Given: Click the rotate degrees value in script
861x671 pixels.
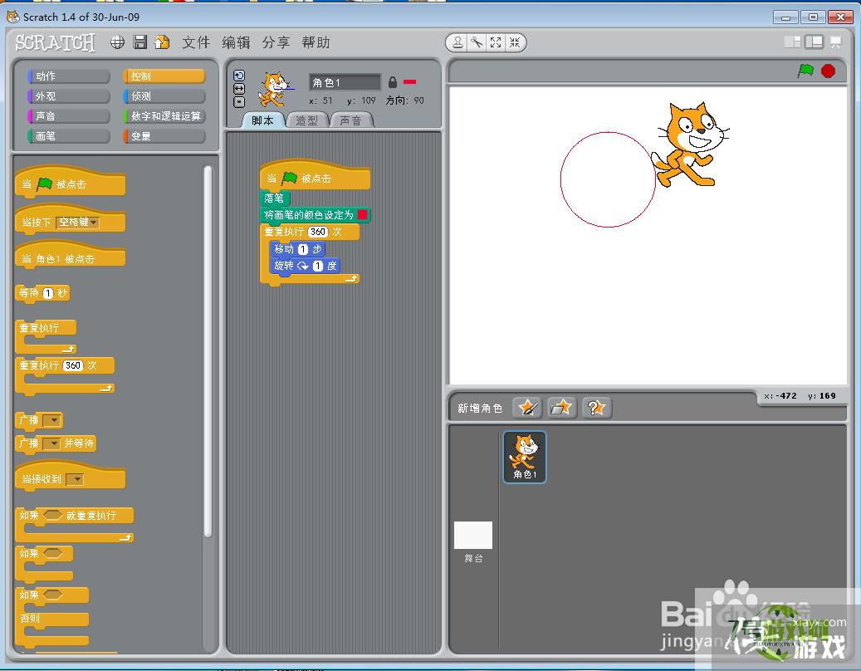Looking at the screenshot, I should point(318,266).
